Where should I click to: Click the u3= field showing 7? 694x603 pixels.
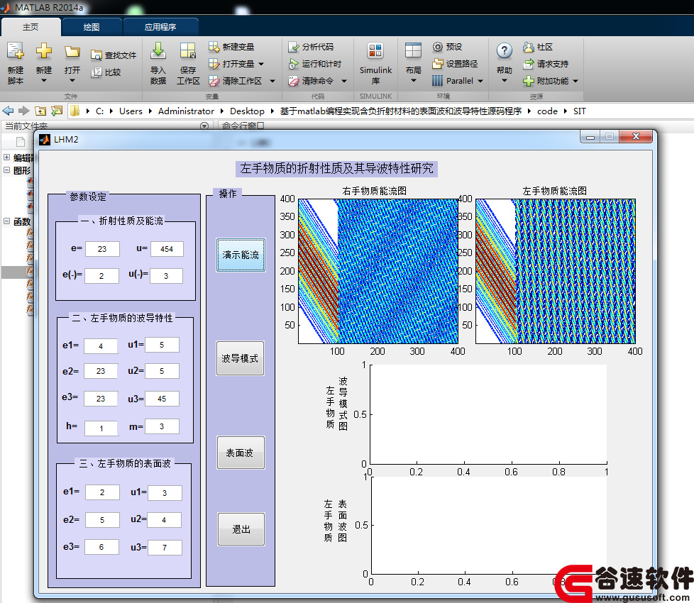[165, 548]
